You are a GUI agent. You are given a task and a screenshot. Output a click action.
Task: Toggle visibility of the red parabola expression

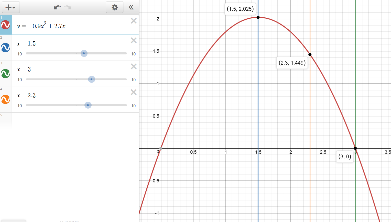(5, 25)
